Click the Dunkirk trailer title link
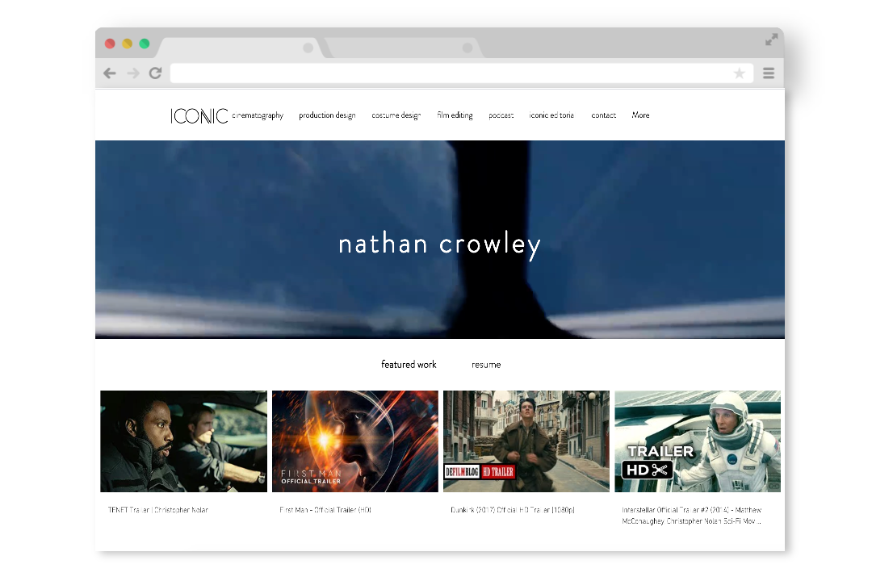The image size is (872, 581). tap(512, 510)
